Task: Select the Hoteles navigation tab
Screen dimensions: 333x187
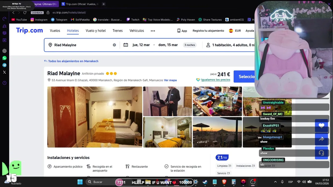Action: [x=73, y=31]
